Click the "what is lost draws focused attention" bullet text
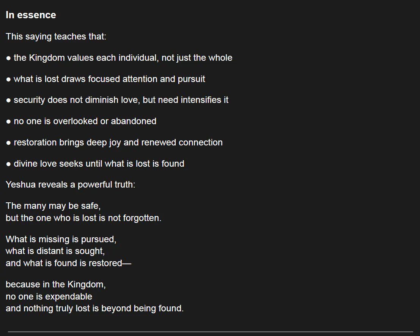Viewport: 420px width, 336px height. (109, 79)
